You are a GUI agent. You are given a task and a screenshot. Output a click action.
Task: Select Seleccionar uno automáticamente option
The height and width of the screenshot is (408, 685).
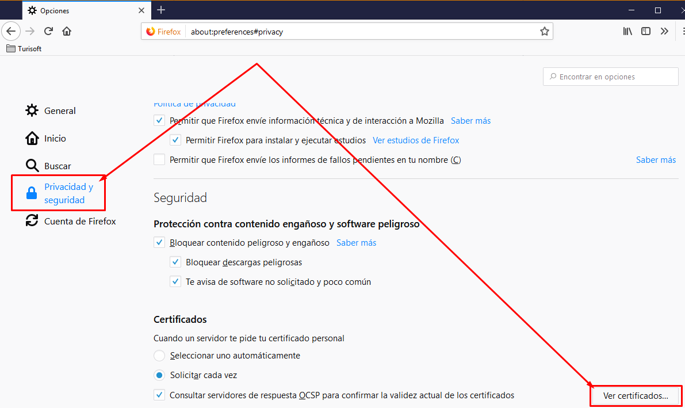click(x=159, y=355)
